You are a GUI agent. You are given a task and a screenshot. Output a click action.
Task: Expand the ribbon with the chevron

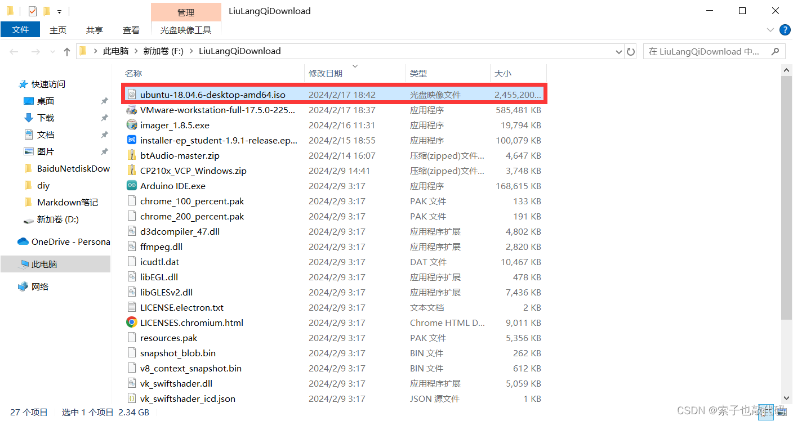[x=770, y=30]
